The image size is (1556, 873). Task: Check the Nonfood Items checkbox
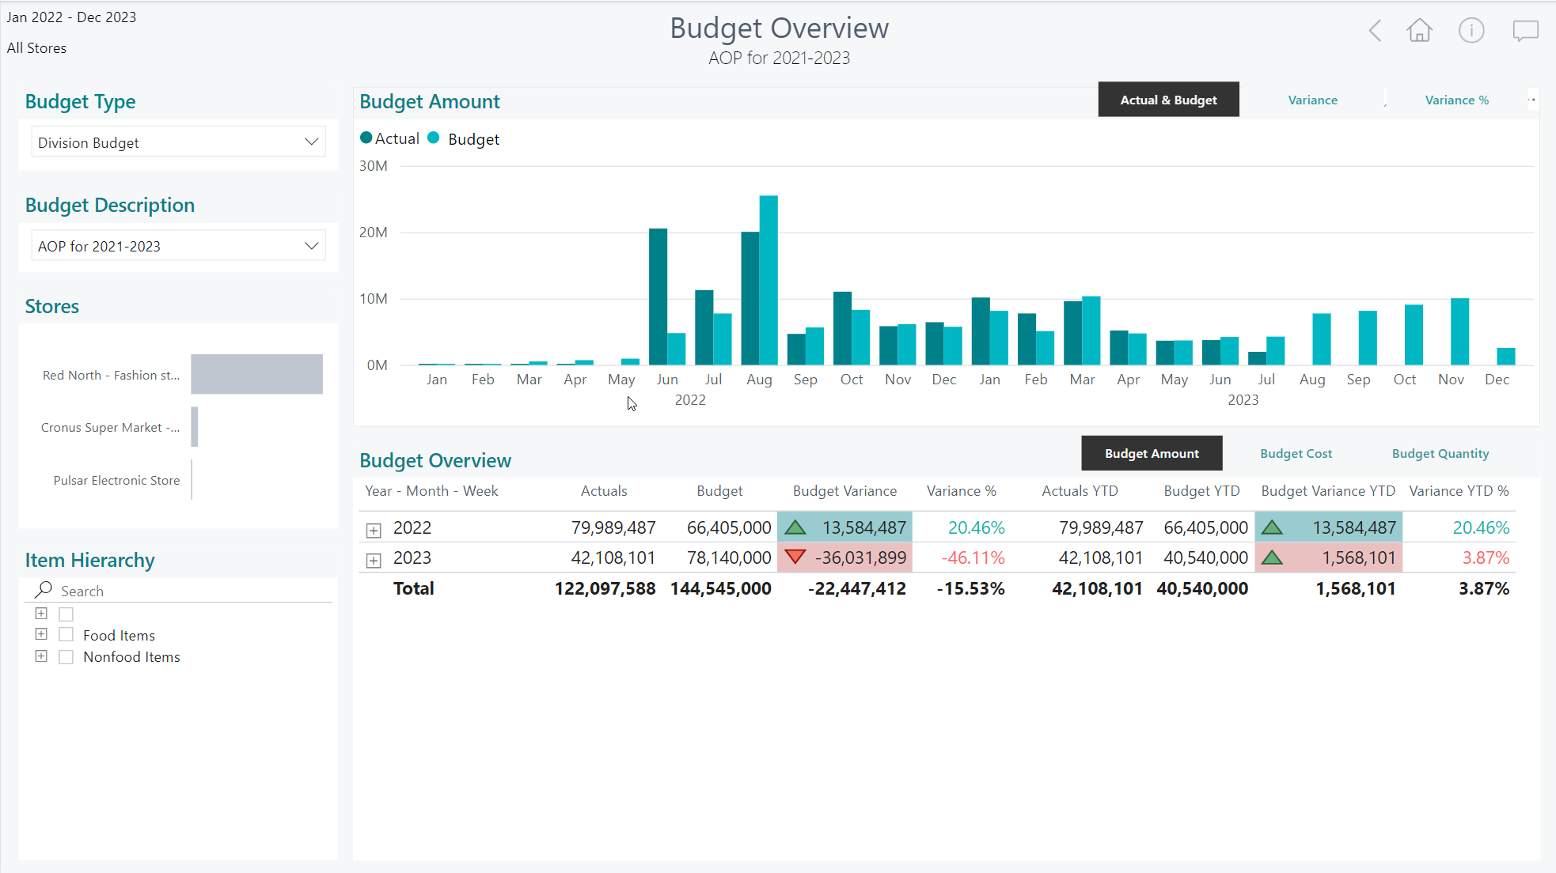pyautogui.click(x=66, y=657)
